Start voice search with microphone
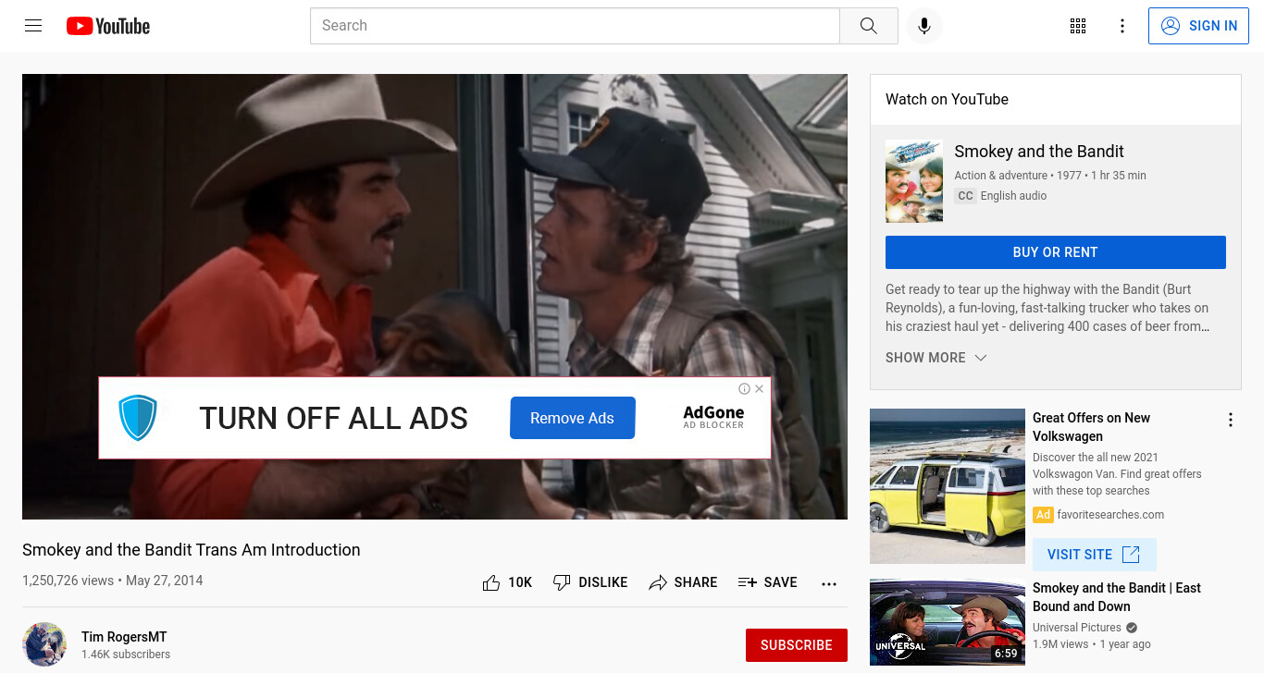Image resolution: width=1264 pixels, height=673 pixels. [923, 26]
